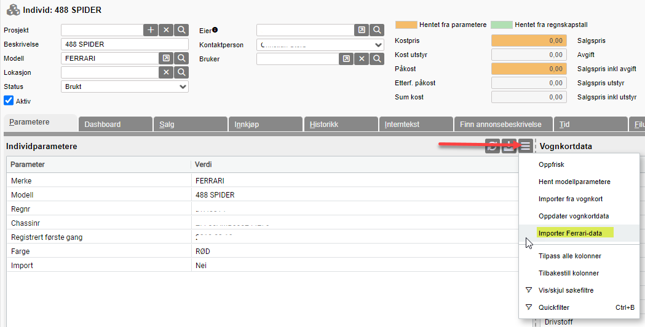Clear the Bruker field
Image resolution: width=645 pixels, height=327 pixels.
(x=362, y=59)
